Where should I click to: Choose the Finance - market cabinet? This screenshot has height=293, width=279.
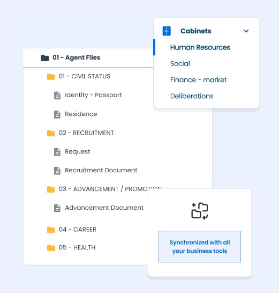[198, 80]
